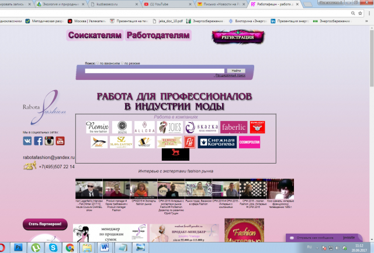Open Word from the taskbar
This screenshot has width=374, height=253.
click(104, 248)
